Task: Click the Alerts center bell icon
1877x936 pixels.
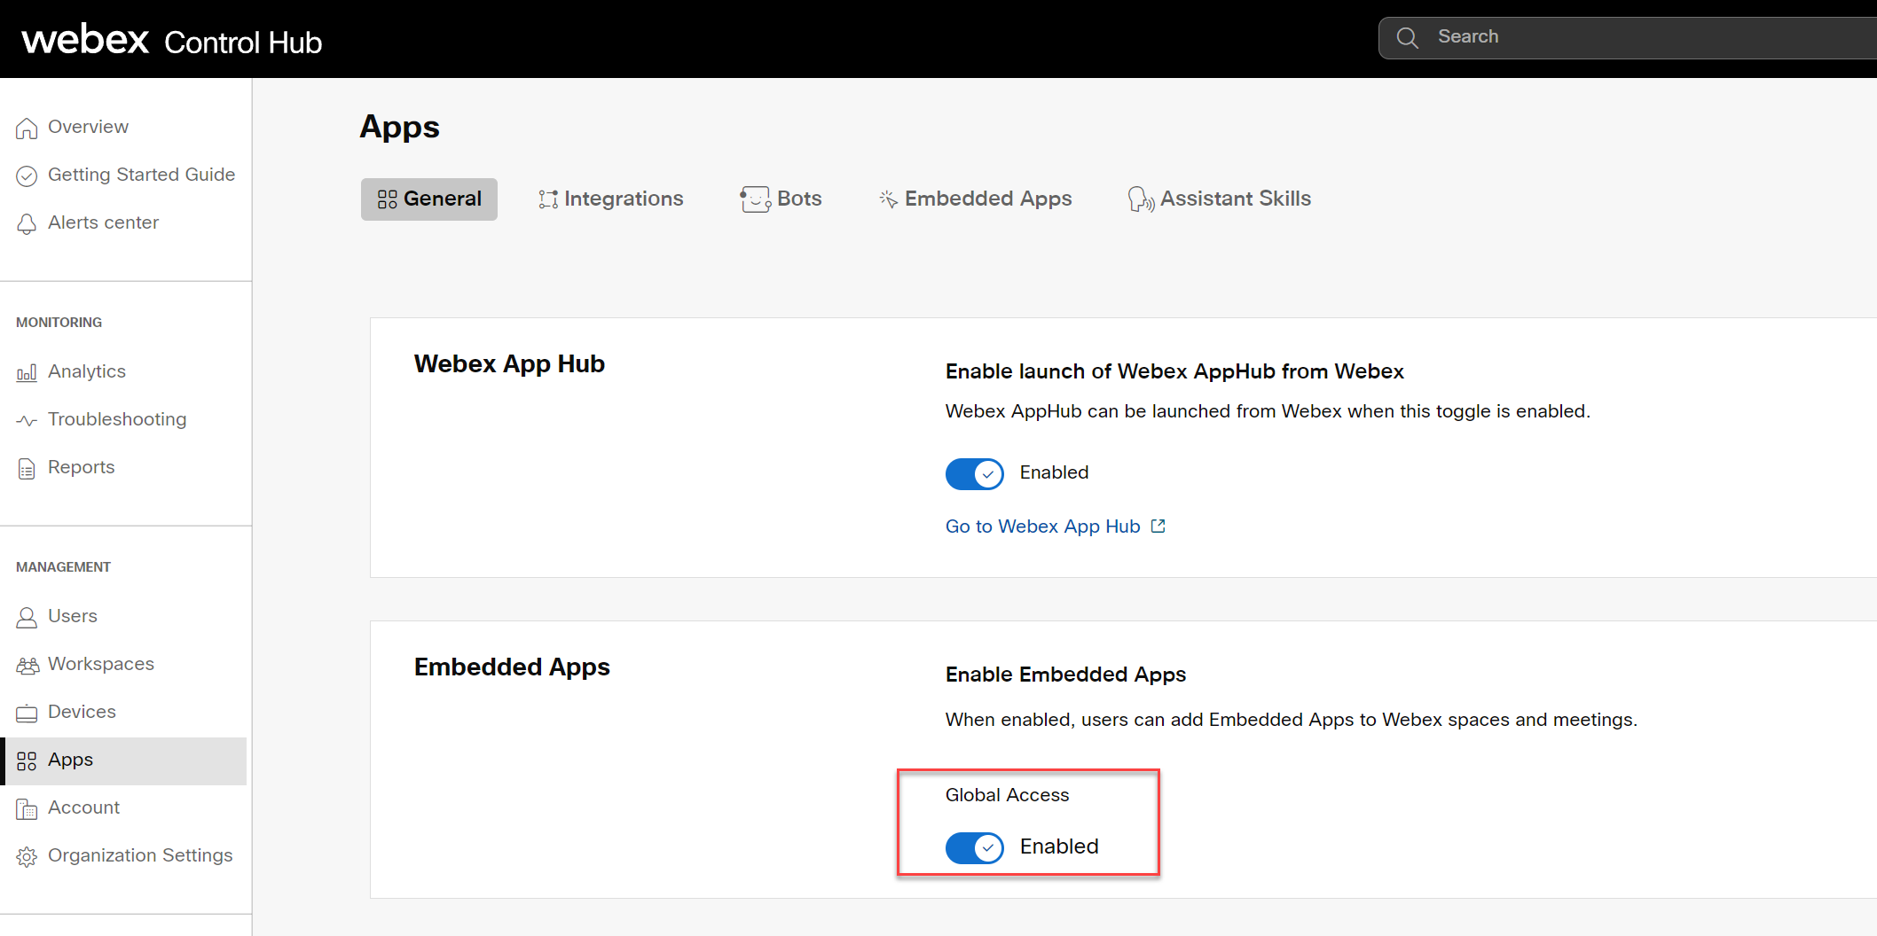Action: (27, 224)
